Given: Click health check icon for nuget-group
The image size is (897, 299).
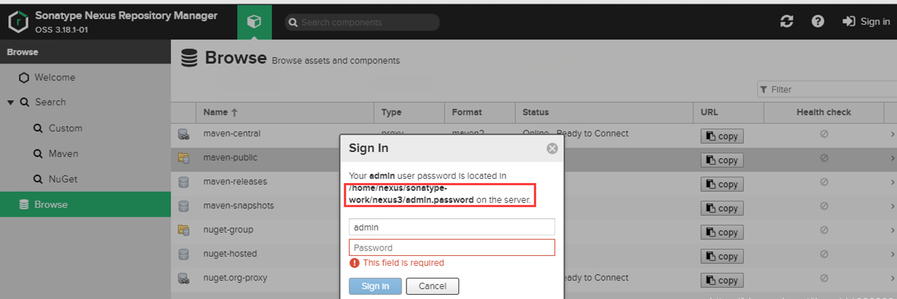Looking at the screenshot, I should coord(824,230).
